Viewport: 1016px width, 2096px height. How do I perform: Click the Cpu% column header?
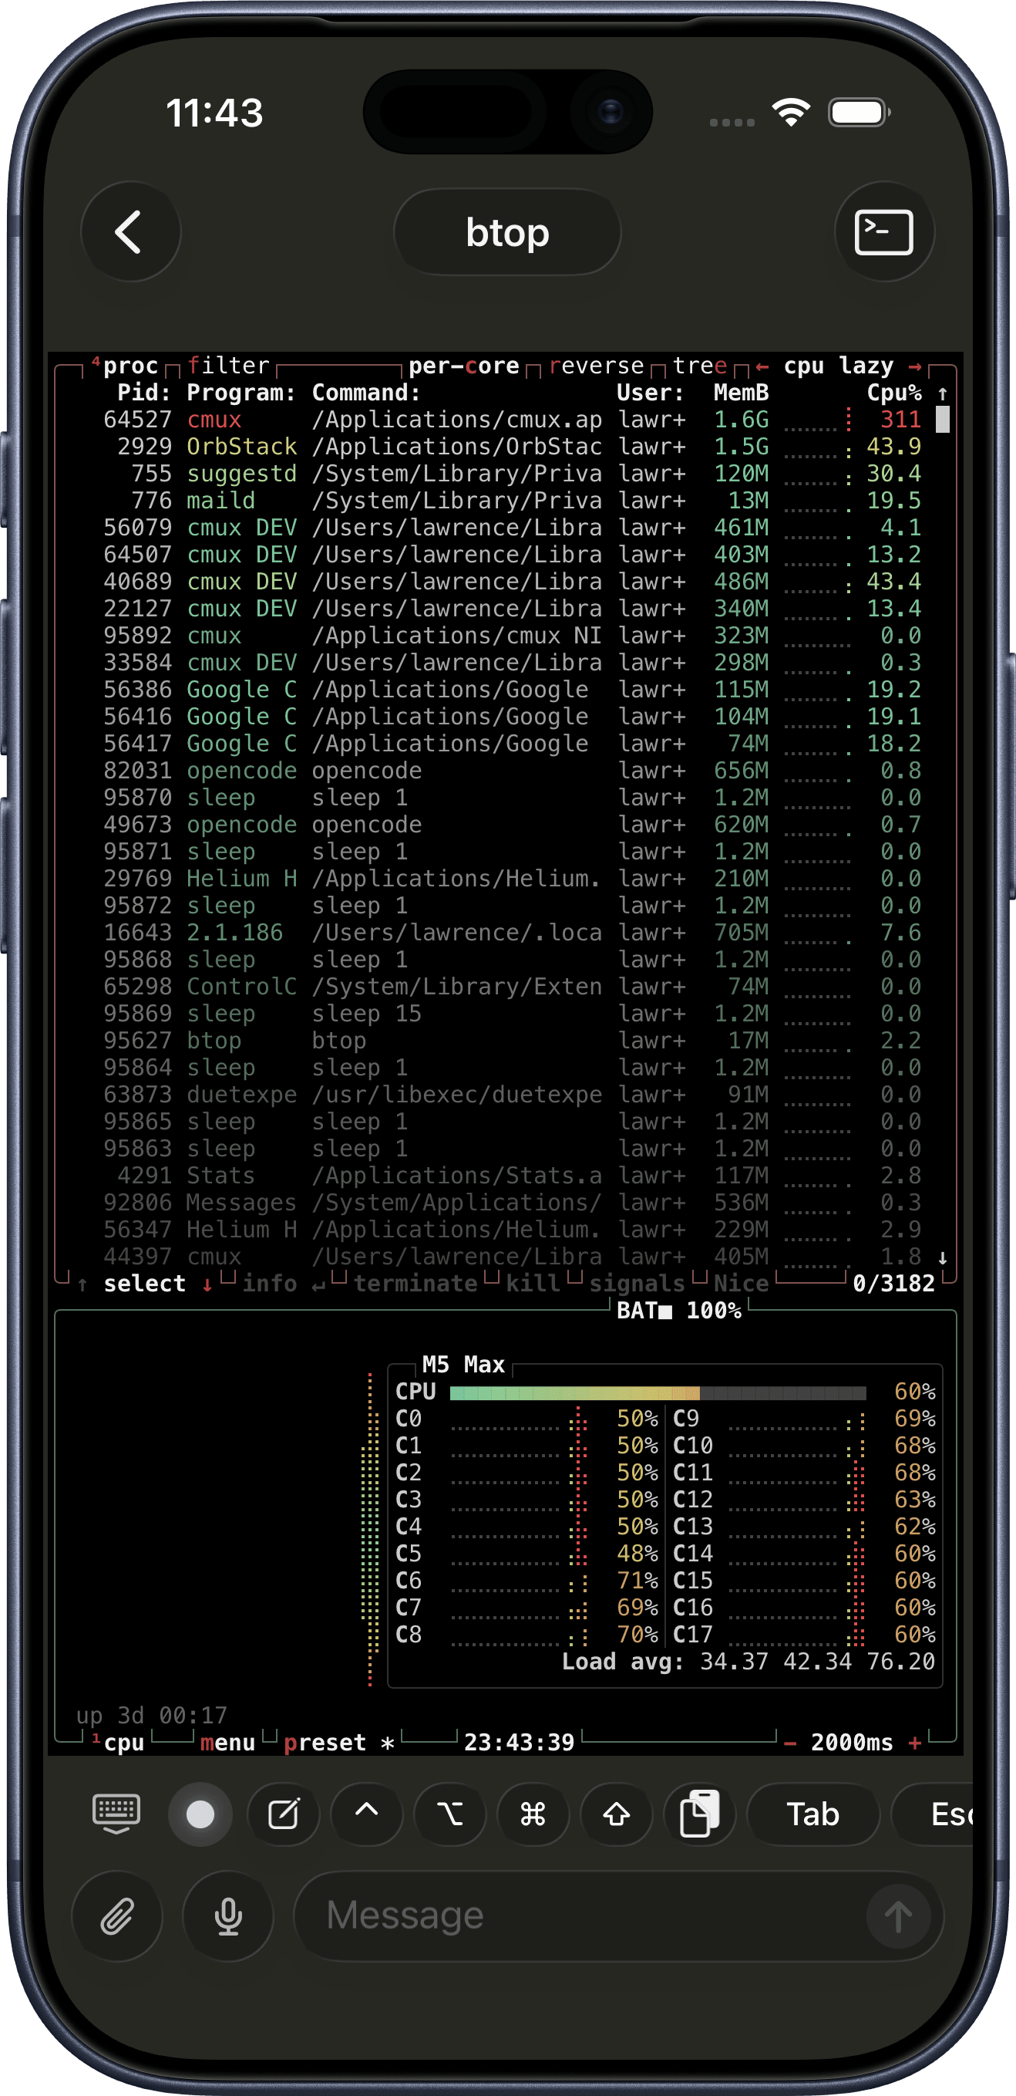pyautogui.click(x=894, y=393)
